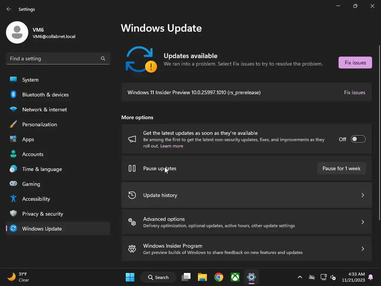Open File Explorer from the taskbar

202,277
